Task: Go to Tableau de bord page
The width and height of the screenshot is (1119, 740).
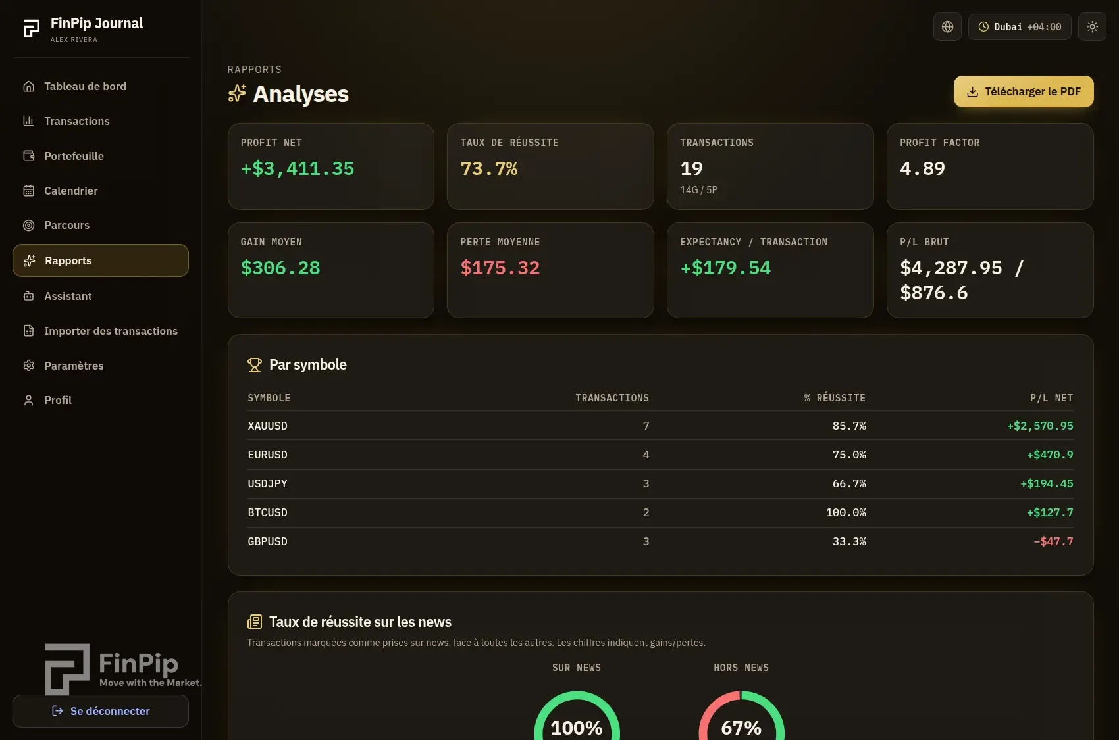Action: click(x=101, y=86)
